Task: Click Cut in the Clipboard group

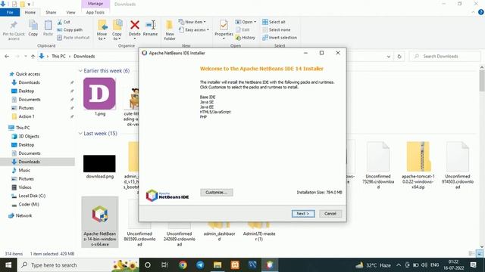Action: pos(64,22)
